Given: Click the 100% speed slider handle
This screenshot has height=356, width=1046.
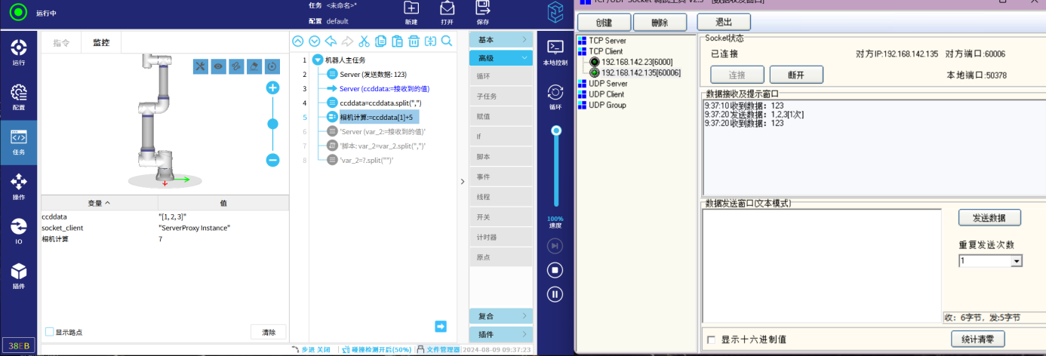Looking at the screenshot, I should pyautogui.click(x=556, y=130).
